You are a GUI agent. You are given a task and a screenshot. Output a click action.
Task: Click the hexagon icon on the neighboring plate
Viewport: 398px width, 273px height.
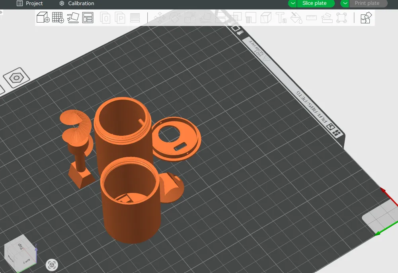(x=16, y=77)
